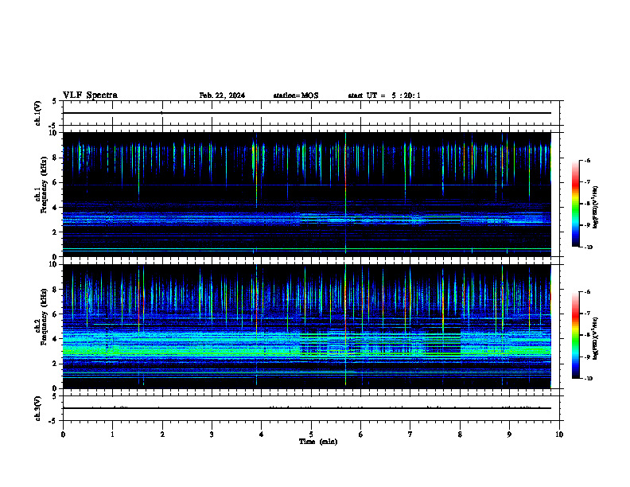Click time axis tick label '5'

coord(311,434)
